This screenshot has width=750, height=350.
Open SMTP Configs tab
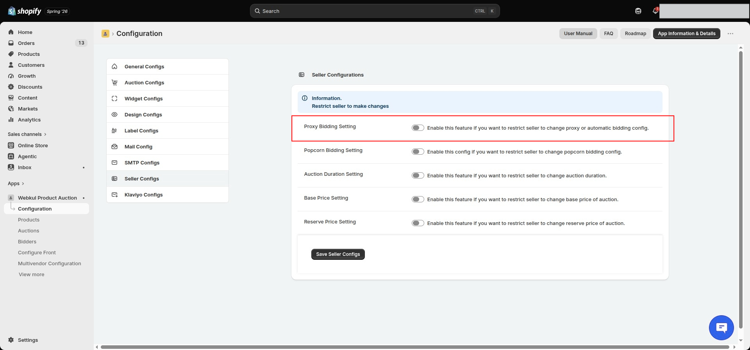point(168,162)
